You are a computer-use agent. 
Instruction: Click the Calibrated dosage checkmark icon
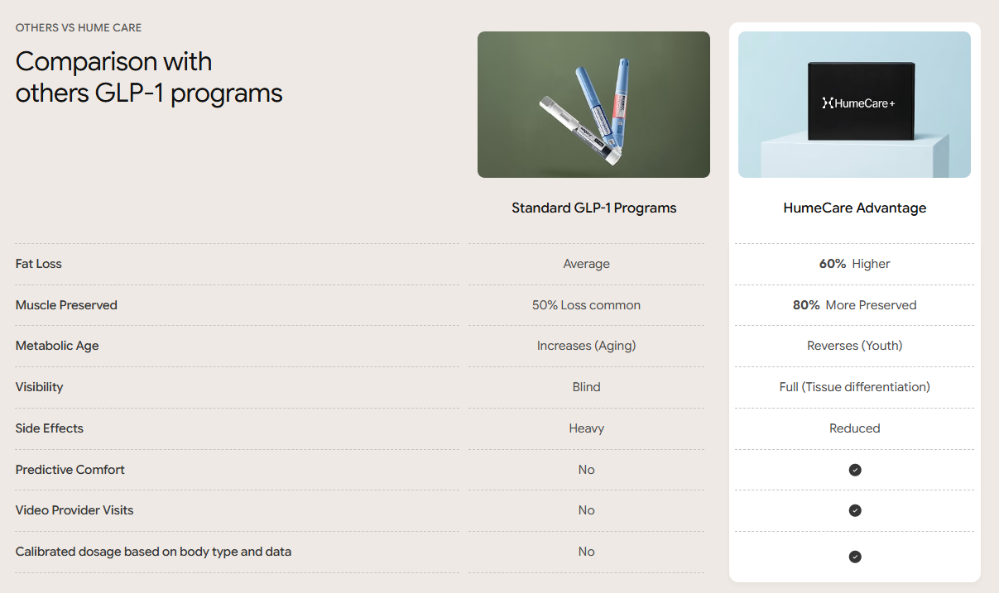click(855, 557)
